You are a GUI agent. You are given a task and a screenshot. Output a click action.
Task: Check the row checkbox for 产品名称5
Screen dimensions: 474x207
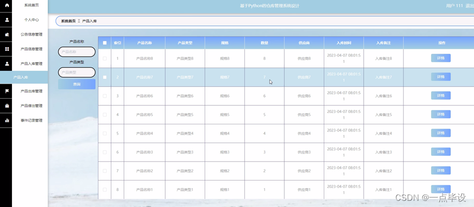point(105,115)
